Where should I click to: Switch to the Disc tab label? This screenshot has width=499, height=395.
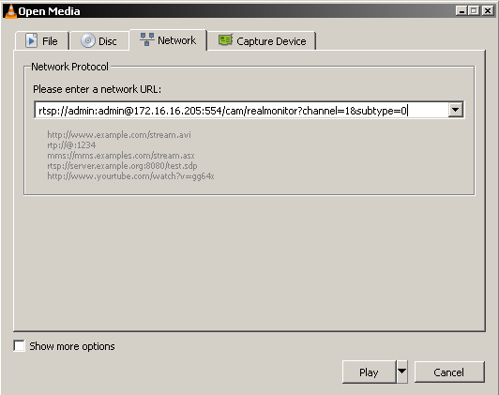[108, 41]
